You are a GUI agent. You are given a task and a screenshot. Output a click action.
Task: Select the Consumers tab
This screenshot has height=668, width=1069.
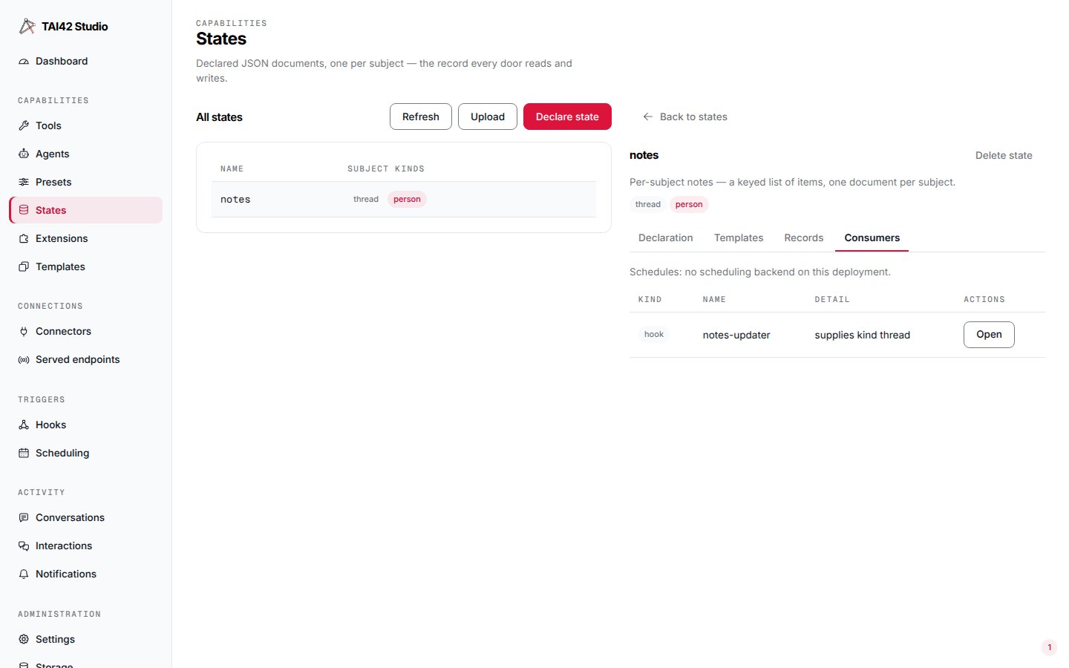(872, 238)
